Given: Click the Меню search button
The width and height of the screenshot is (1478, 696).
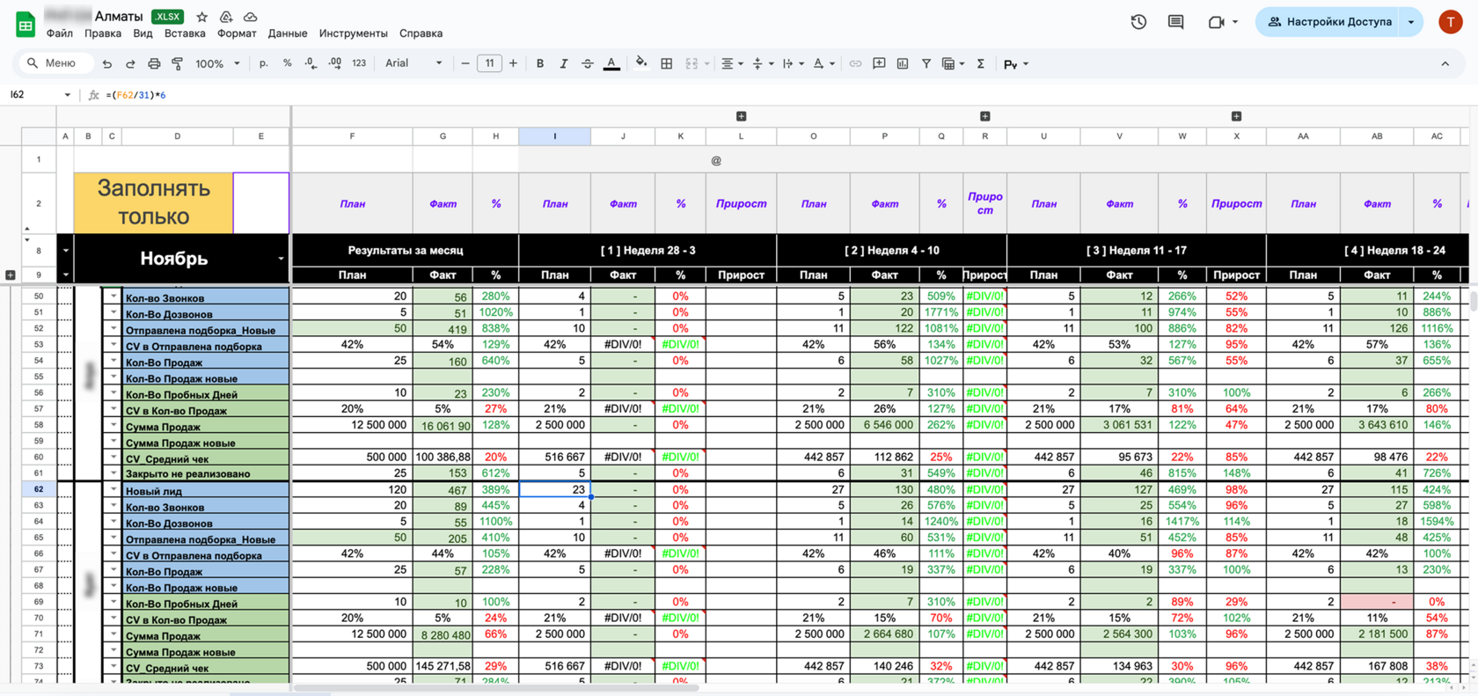Looking at the screenshot, I should 51,63.
